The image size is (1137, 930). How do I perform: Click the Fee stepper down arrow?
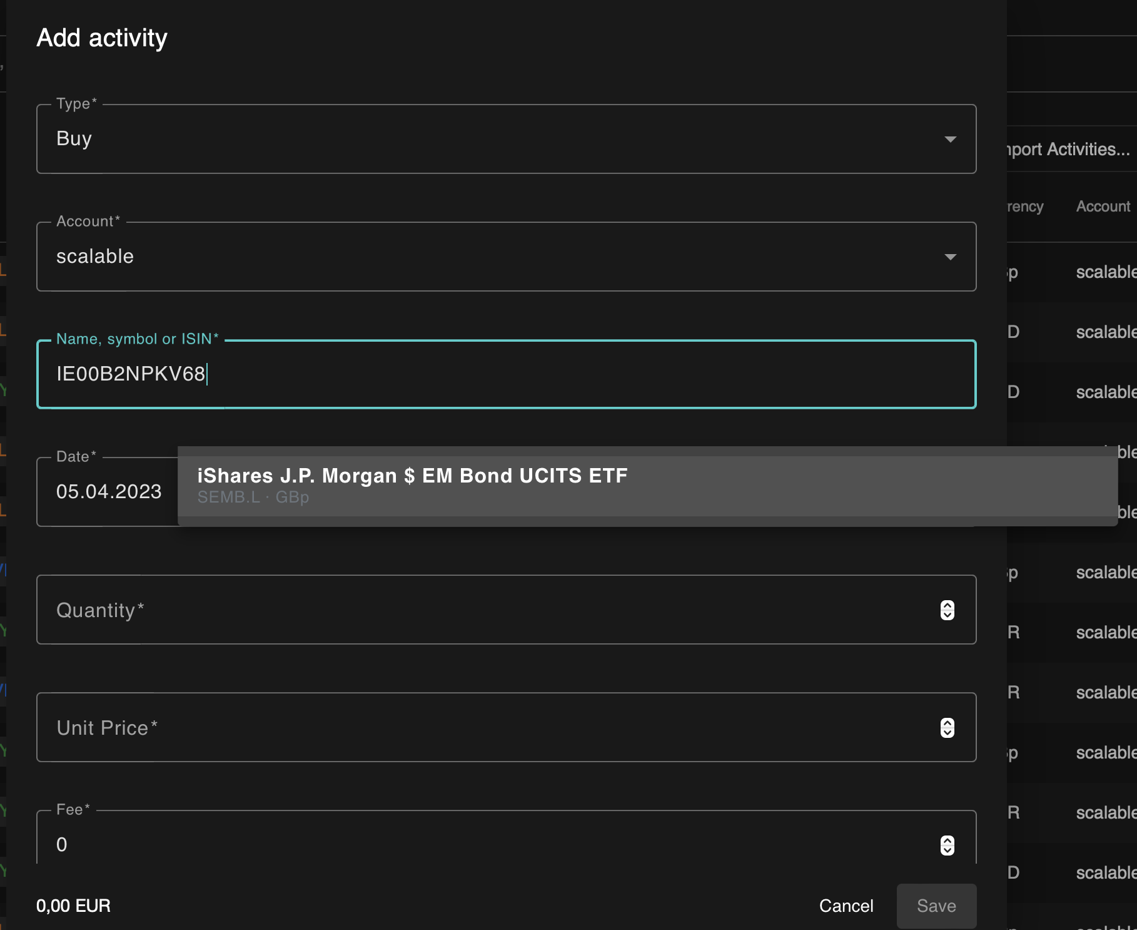[947, 852]
